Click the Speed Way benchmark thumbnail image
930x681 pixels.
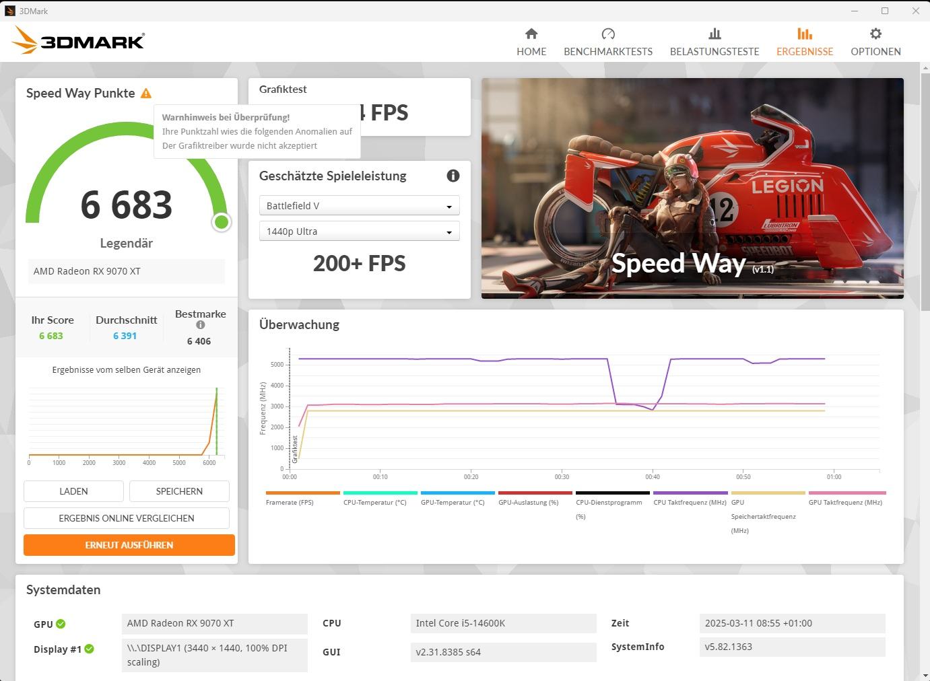(x=692, y=188)
